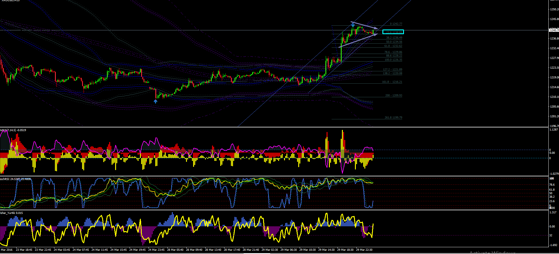Screen dimensions: 559x254
Task: Click the 1250.20 price axis label
Action: click(x=554, y=9)
